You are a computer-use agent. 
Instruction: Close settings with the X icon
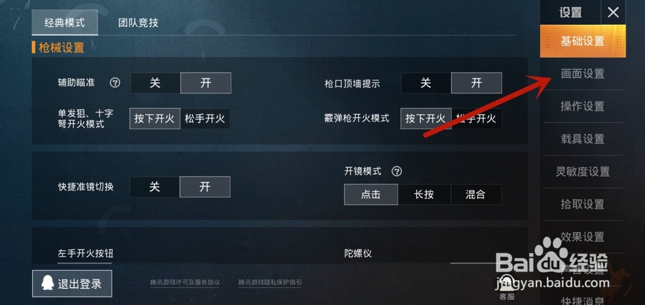pos(613,12)
